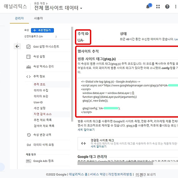
Task: Select 세션 설정 submenu item
Action: [40, 108]
